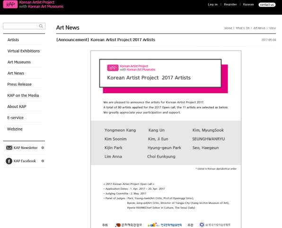Open KAP on the Media
Screen dimensions: 282x228
tap(23, 96)
